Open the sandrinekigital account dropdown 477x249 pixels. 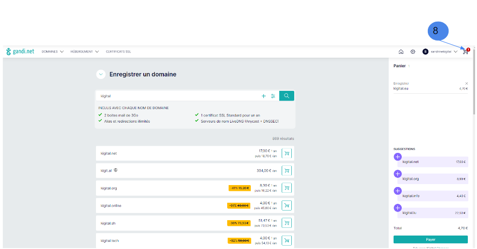pyautogui.click(x=440, y=51)
